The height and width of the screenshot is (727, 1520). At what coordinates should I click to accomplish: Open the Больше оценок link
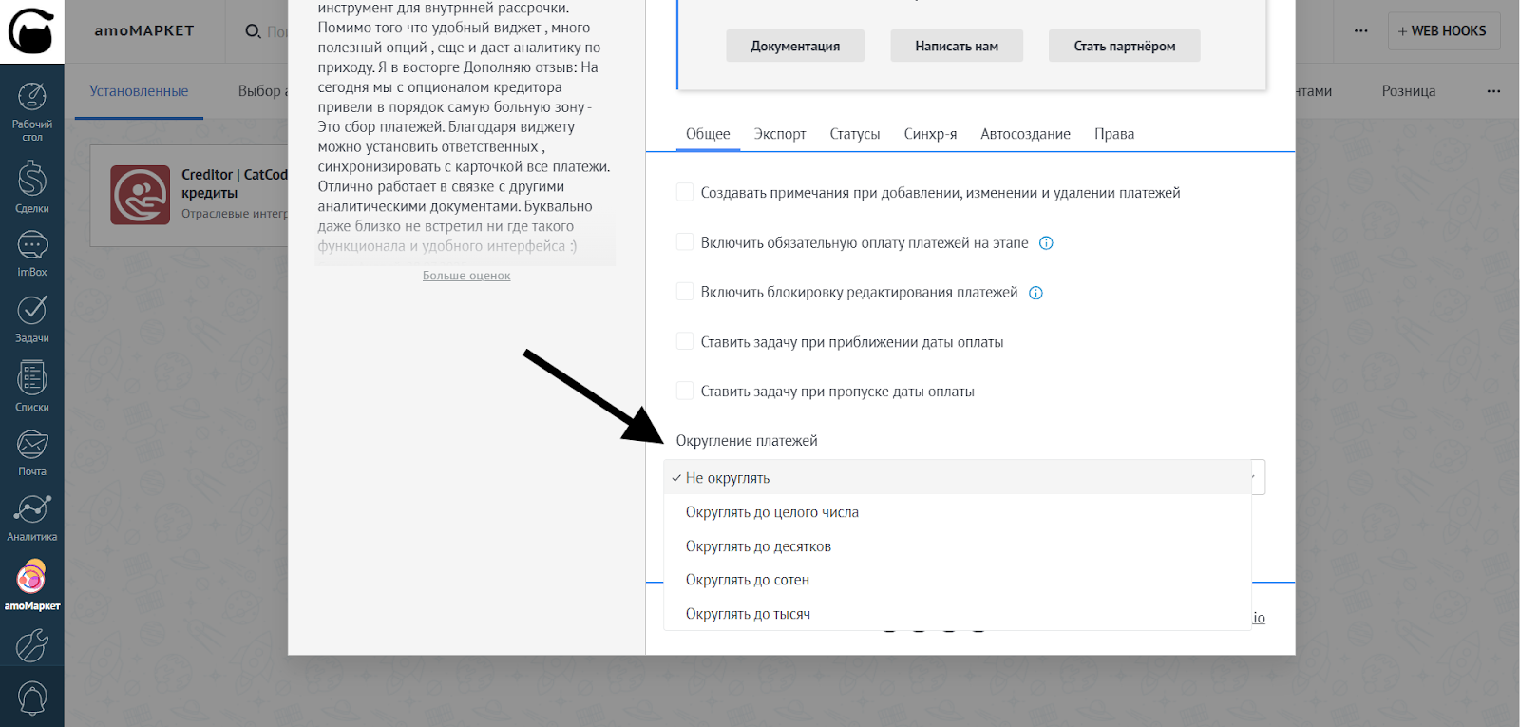point(466,276)
